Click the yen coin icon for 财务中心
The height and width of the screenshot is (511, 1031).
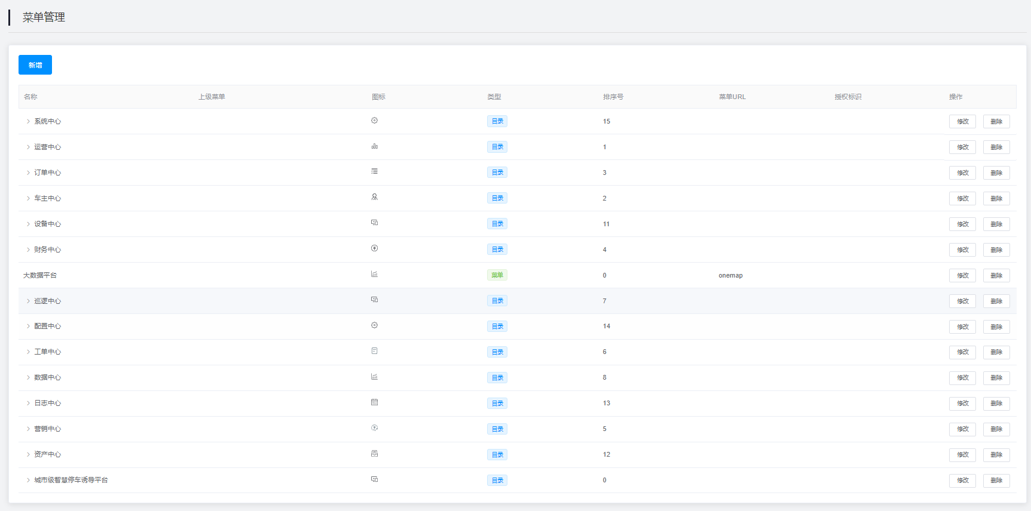click(x=374, y=248)
